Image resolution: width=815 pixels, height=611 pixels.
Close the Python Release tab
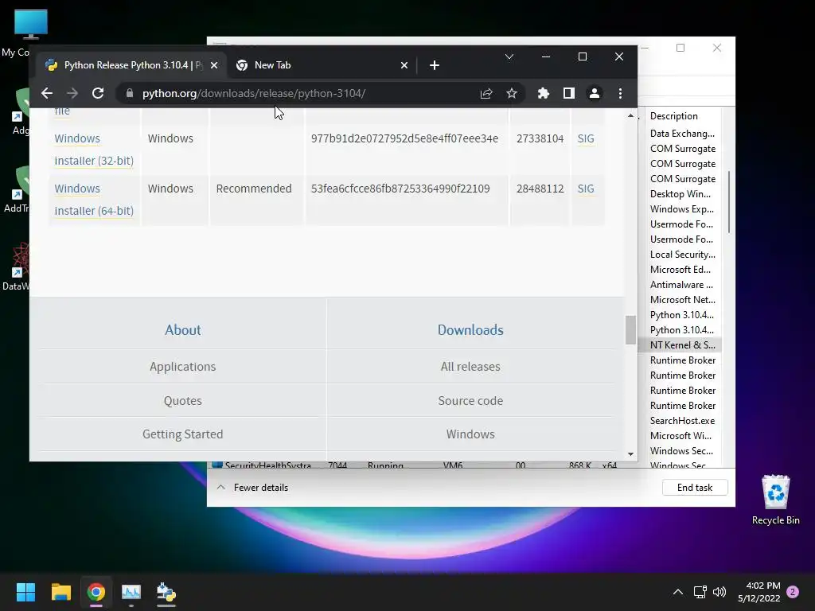[213, 65]
